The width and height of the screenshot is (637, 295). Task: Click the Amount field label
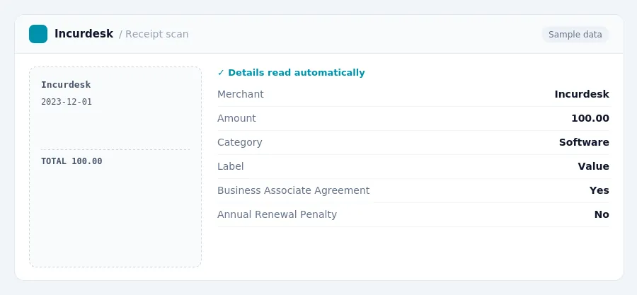pos(236,118)
